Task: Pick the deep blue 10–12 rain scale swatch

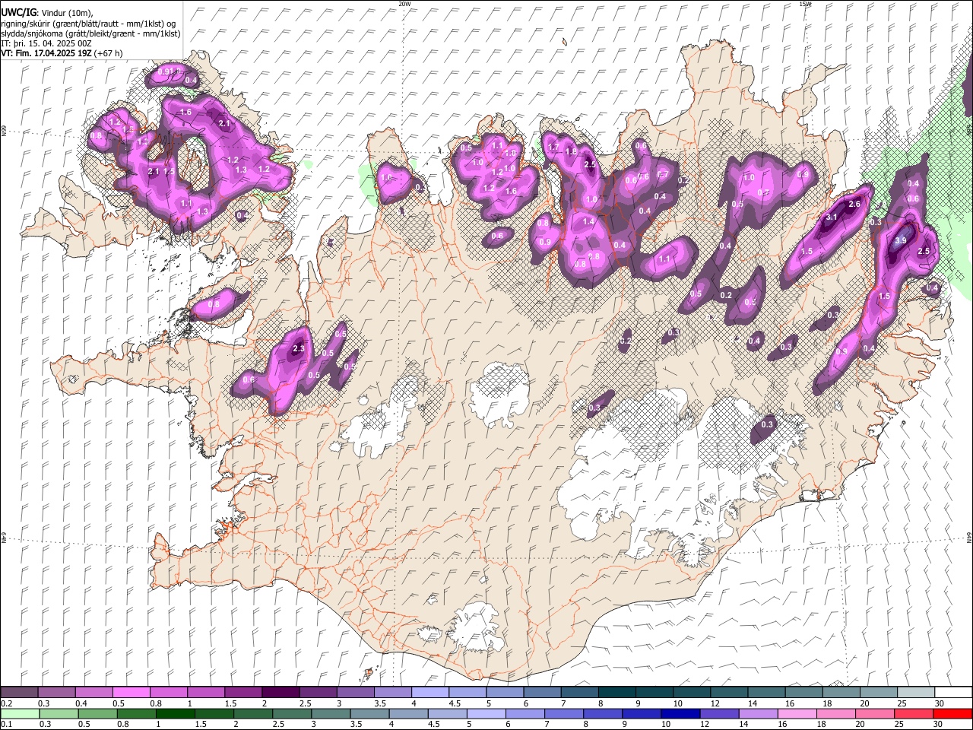Action: click(x=680, y=713)
